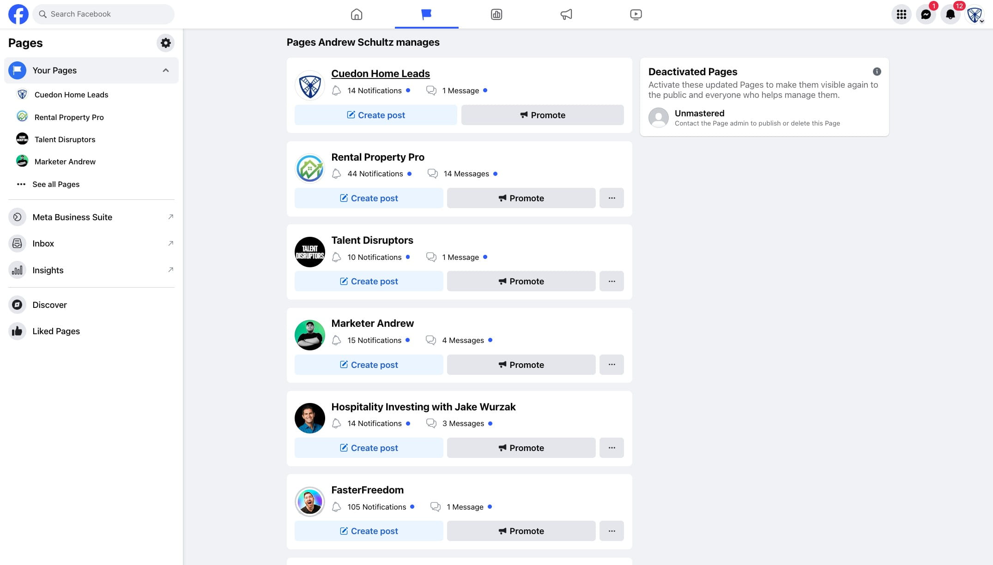Screen dimensions: 993x565
Task: Select Marketer Andrew in sidebar
Action: pos(91,162)
